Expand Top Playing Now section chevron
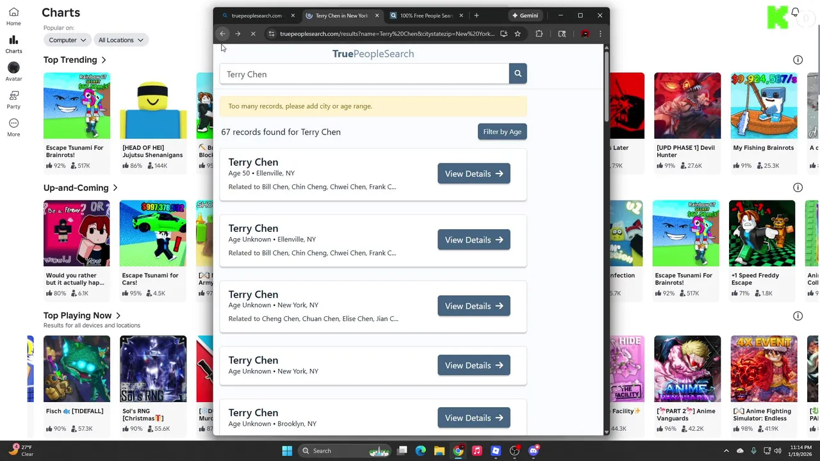 (118, 316)
